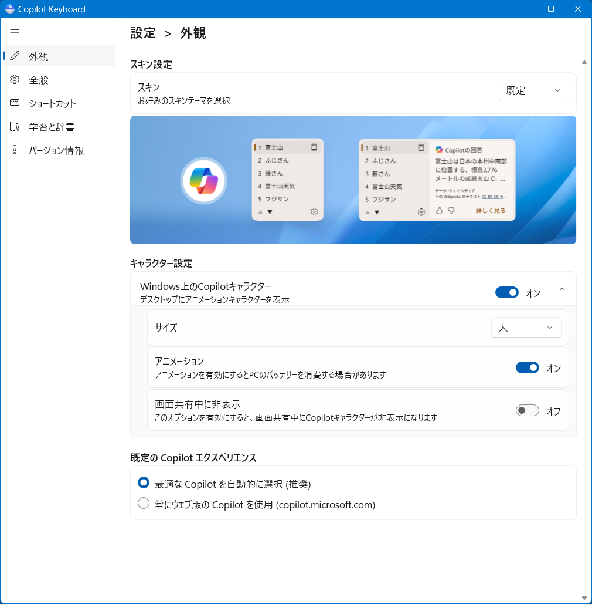Click thumbs-down icon in Copilot answer preview
This screenshot has height=604, width=592.
451,210
